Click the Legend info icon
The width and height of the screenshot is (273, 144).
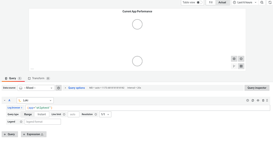click(21, 122)
